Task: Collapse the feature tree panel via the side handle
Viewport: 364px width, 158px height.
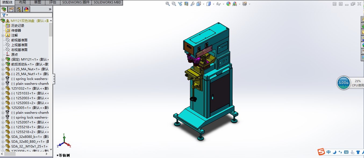Action: click(x=54, y=79)
